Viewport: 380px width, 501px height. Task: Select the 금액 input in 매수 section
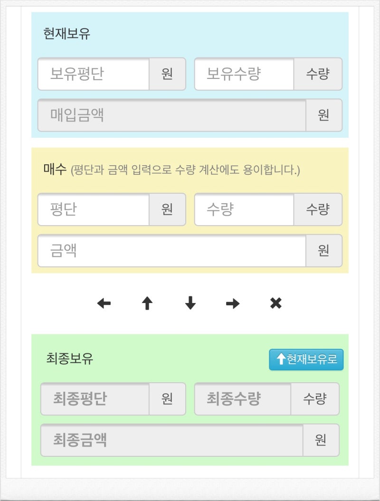171,251
